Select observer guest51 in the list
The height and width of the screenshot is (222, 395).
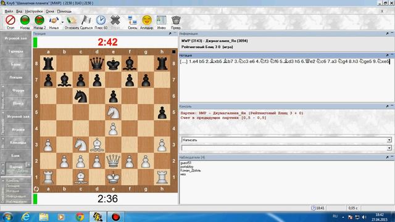[186, 163]
